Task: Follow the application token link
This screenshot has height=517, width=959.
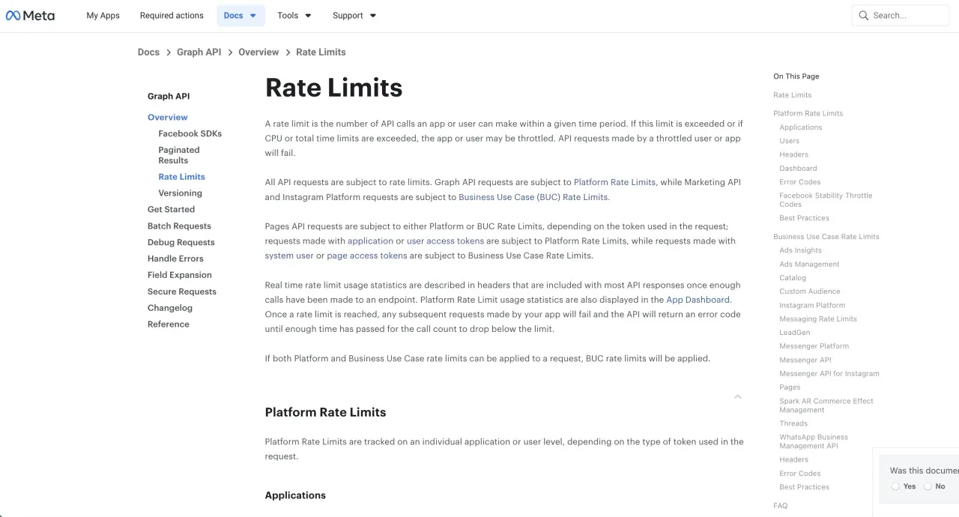Action: tap(370, 241)
